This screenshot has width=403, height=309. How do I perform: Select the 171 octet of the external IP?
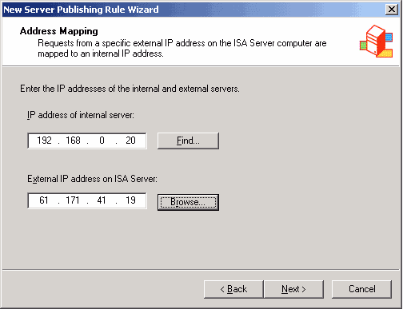tap(73, 200)
